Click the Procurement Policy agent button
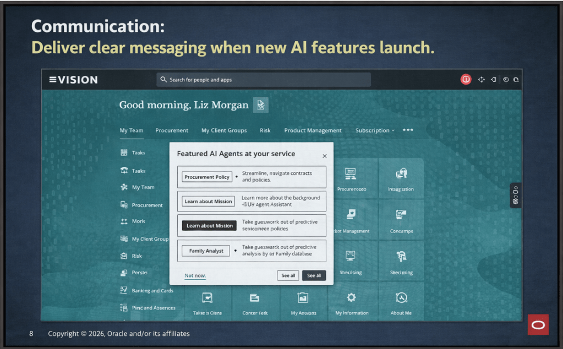 pos(207,177)
